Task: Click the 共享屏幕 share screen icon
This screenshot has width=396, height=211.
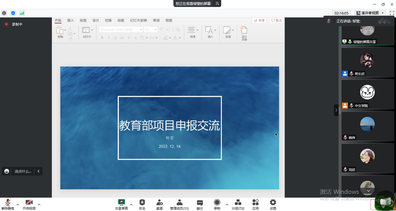Action: coord(121,203)
